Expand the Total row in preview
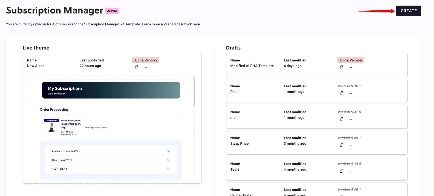 [168, 169]
